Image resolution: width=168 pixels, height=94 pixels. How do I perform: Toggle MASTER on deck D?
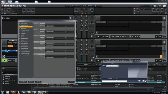pos(103,46)
